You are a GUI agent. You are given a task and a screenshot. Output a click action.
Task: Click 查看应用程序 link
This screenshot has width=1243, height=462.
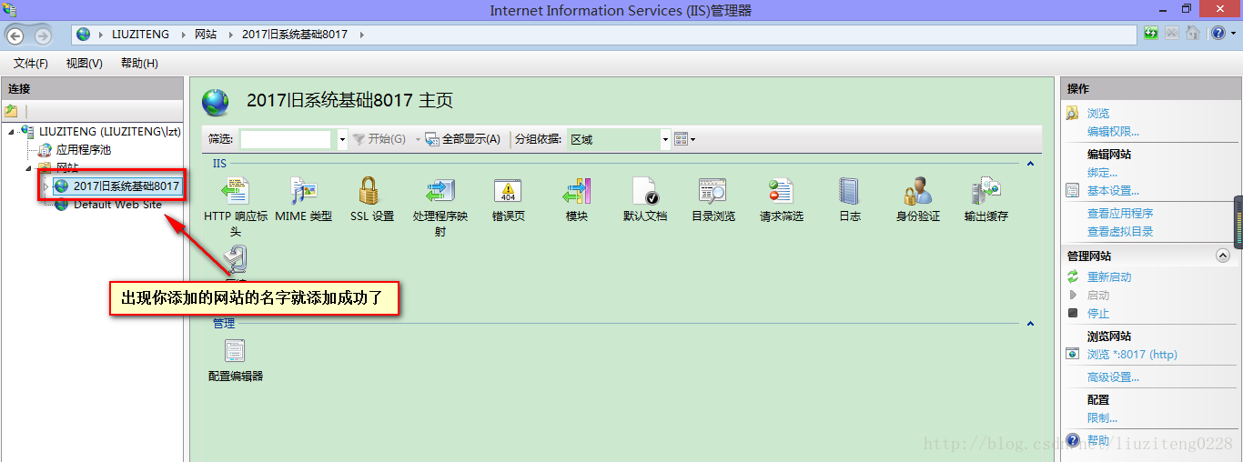[1120, 214]
